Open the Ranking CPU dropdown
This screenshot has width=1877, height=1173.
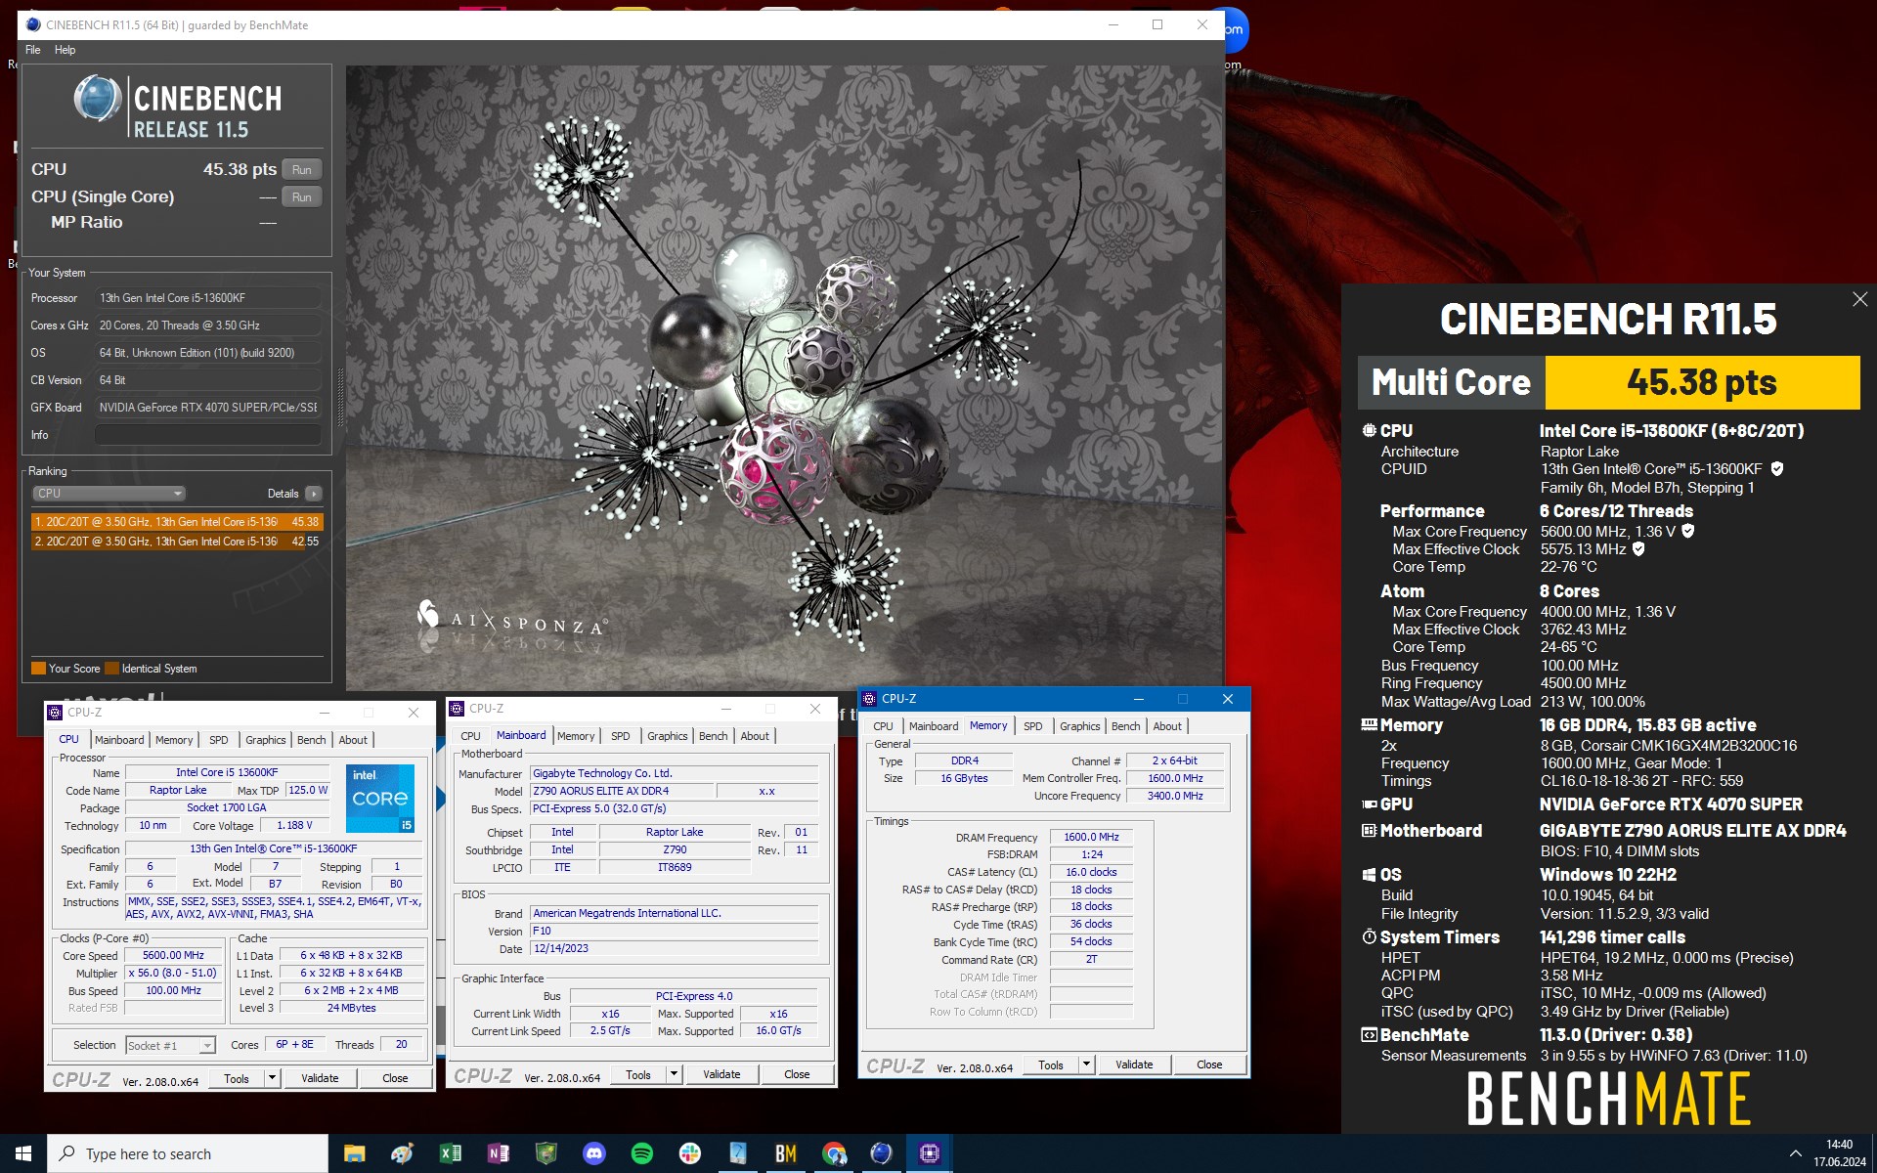pos(109,494)
